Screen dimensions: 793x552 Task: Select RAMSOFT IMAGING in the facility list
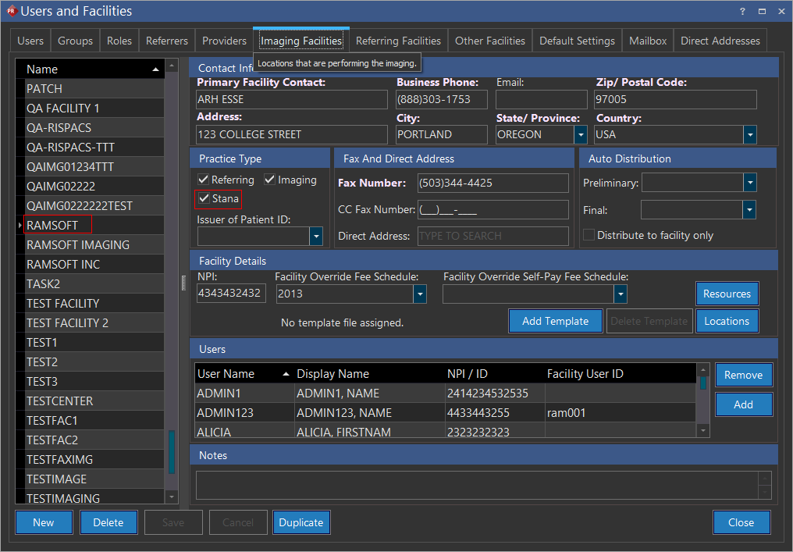(x=78, y=245)
